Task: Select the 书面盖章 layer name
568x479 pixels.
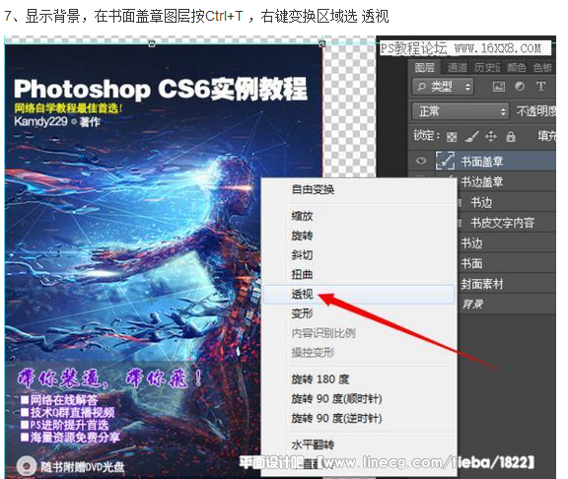Action: click(x=482, y=161)
